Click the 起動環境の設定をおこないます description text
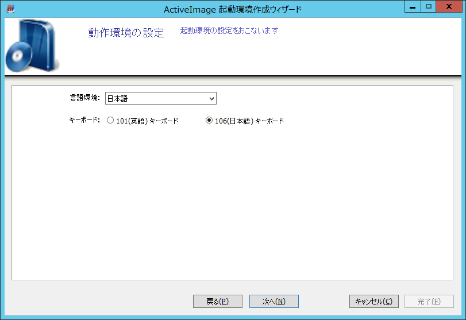 click(x=229, y=30)
